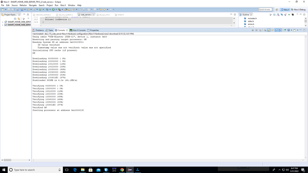Open the Project menu
Screen dimensions: 308x173
coord(50,5)
